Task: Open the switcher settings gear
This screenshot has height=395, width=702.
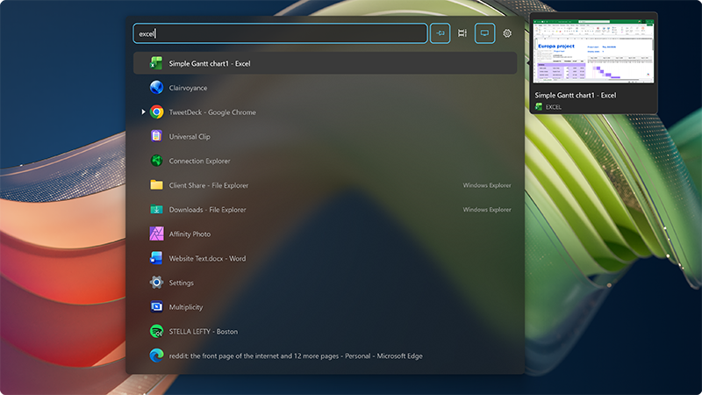Action: pyautogui.click(x=507, y=33)
